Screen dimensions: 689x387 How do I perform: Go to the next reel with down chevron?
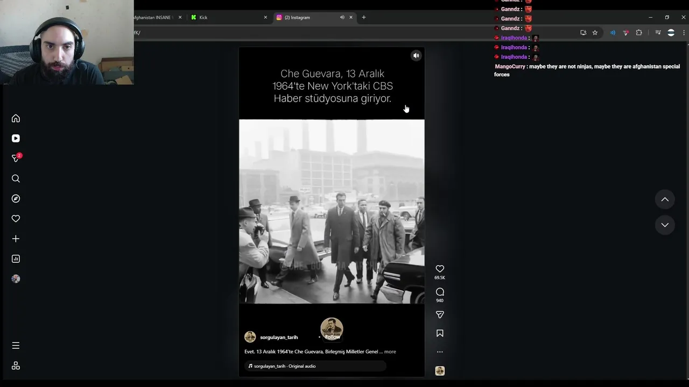point(665,225)
